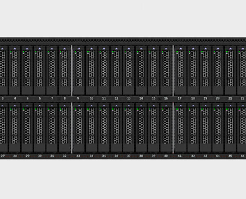Select drive bay 19
246x199 pixels.
(x=205, y=70)
